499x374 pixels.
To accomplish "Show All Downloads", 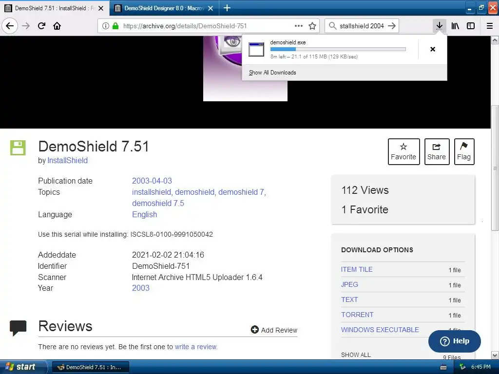I will [x=272, y=73].
